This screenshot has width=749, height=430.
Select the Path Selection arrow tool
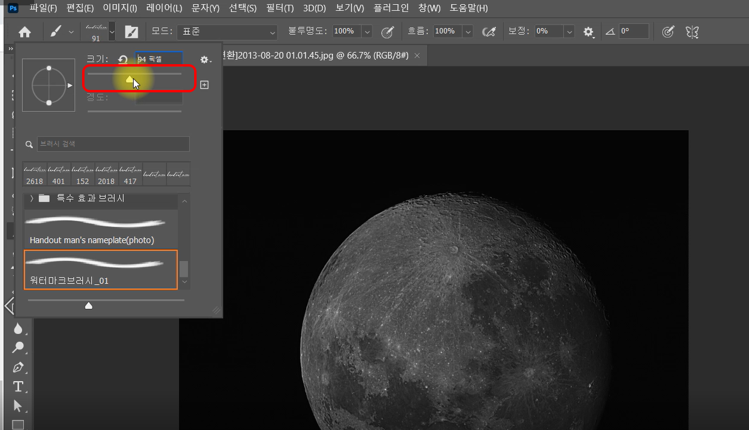click(x=18, y=406)
